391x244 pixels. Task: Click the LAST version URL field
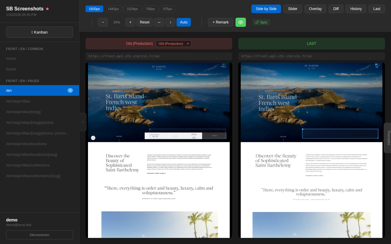312,56
